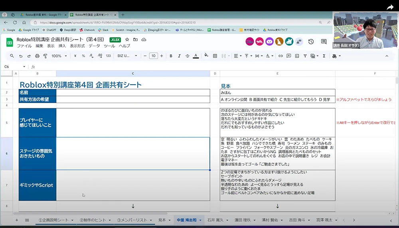Open the borders tool
Image resolution: width=399 pixels, height=228 pixels.
coord(215,56)
